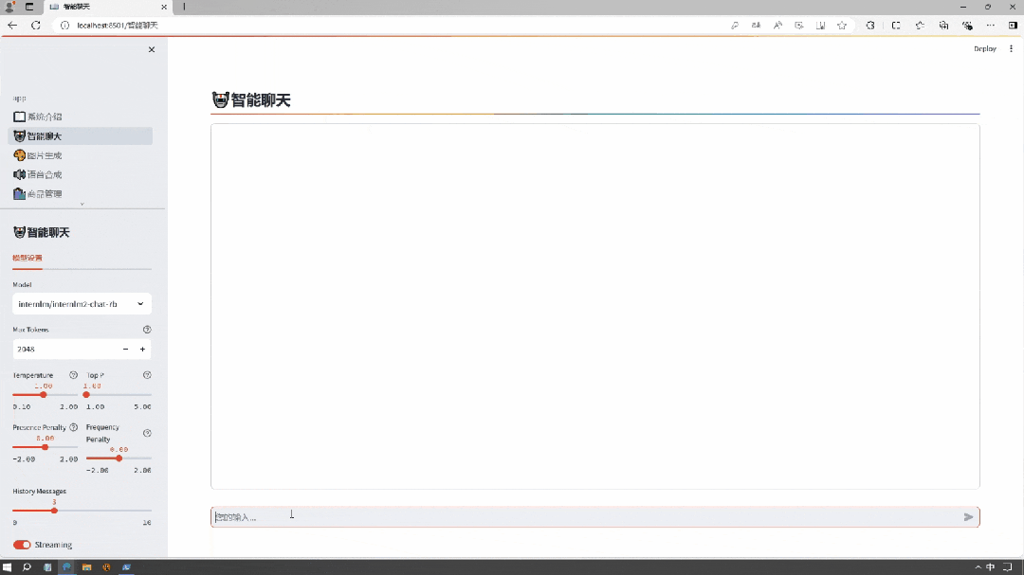This screenshot has width=1024, height=575.
Task: Open the Immersive Reader icon
Action: [x=821, y=26]
